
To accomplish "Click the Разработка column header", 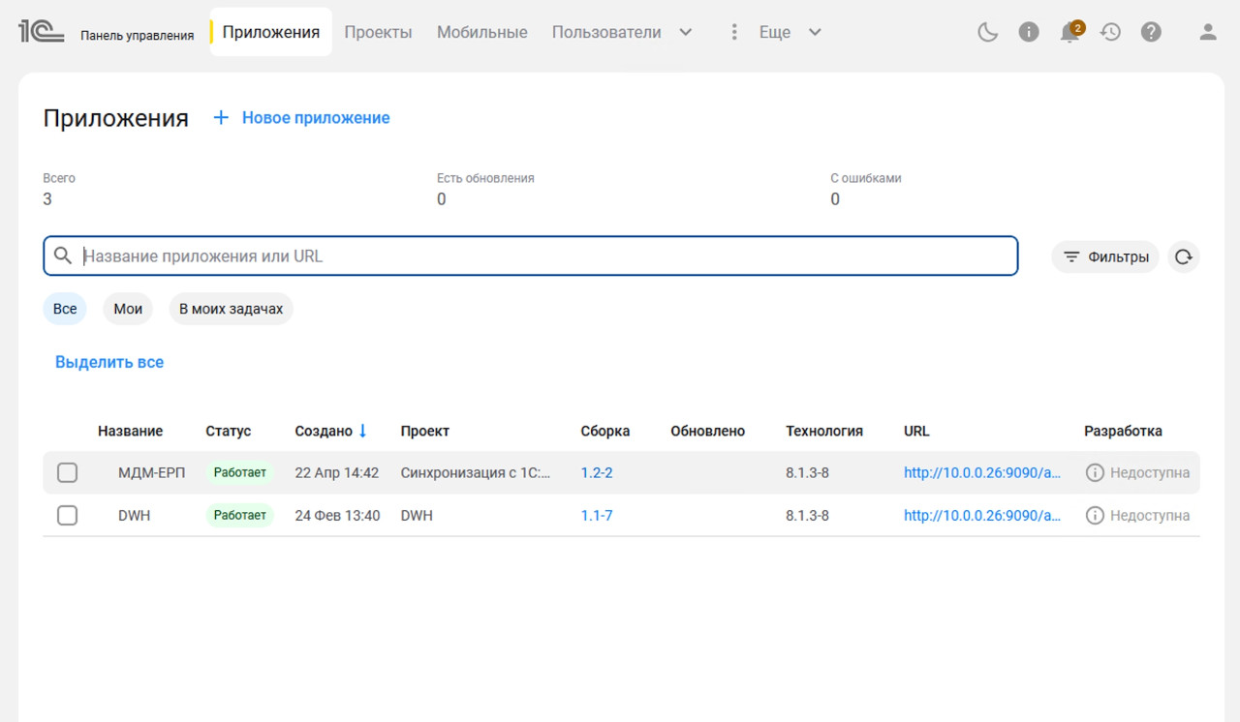I will coord(1123,431).
